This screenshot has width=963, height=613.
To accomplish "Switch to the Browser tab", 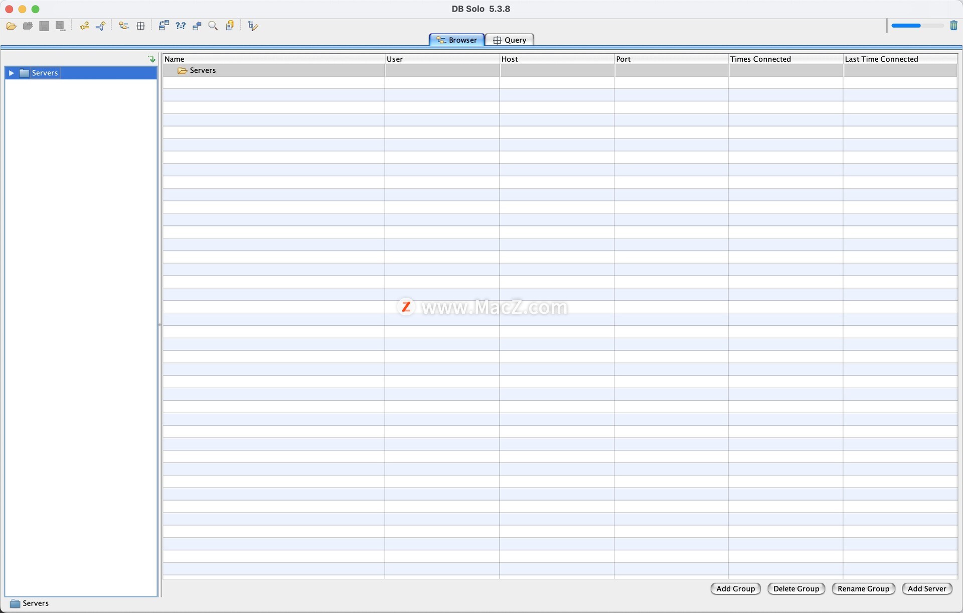I will pyautogui.click(x=456, y=40).
